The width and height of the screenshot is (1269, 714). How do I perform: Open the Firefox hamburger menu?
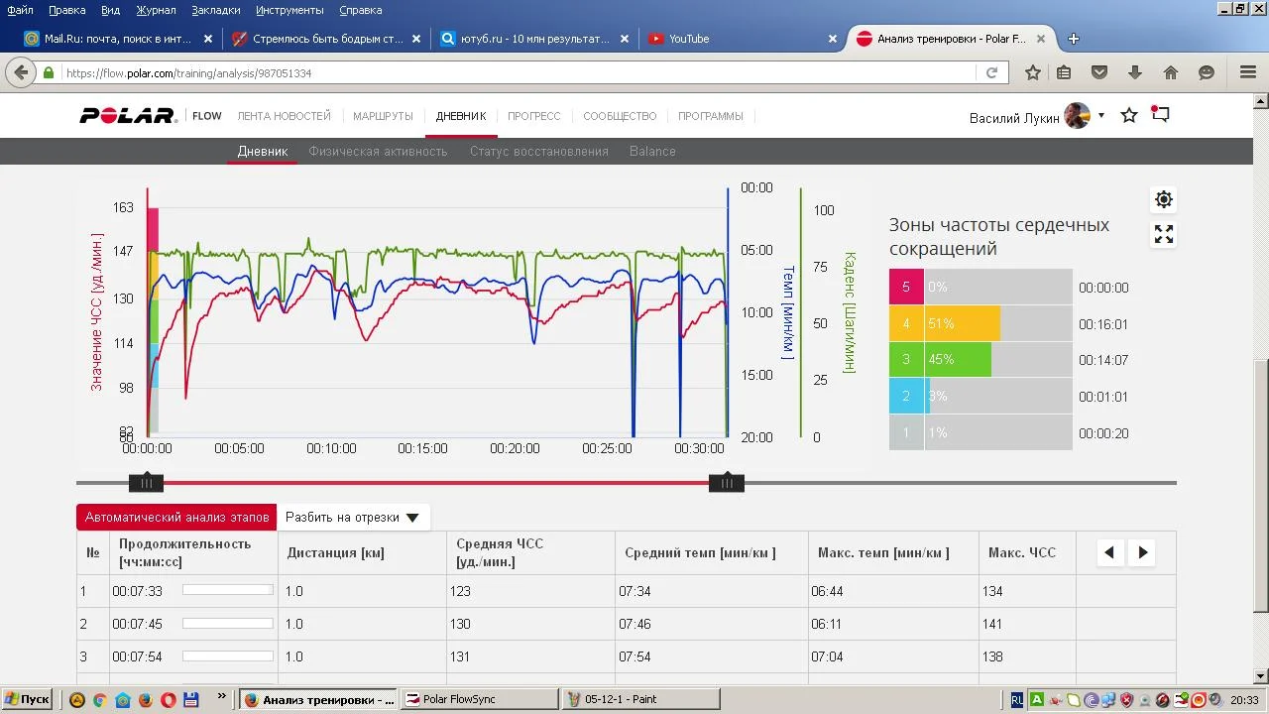tap(1248, 72)
